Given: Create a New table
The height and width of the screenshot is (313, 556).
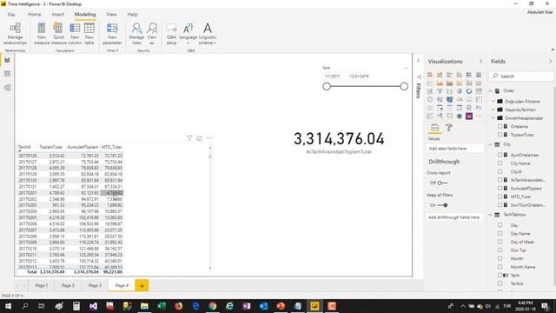Looking at the screenshot, I should pos(89,34).
